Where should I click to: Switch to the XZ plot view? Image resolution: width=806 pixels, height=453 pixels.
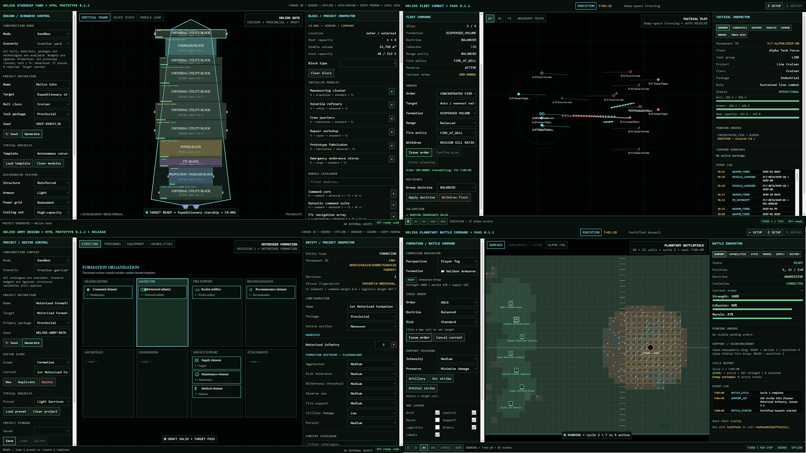point(500,18)
